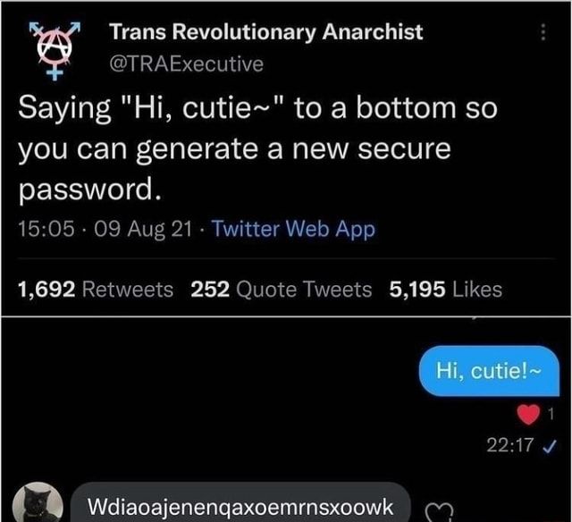
Task: Click the transgender anarchist symbol in avatar
Action: pos(55,50)
